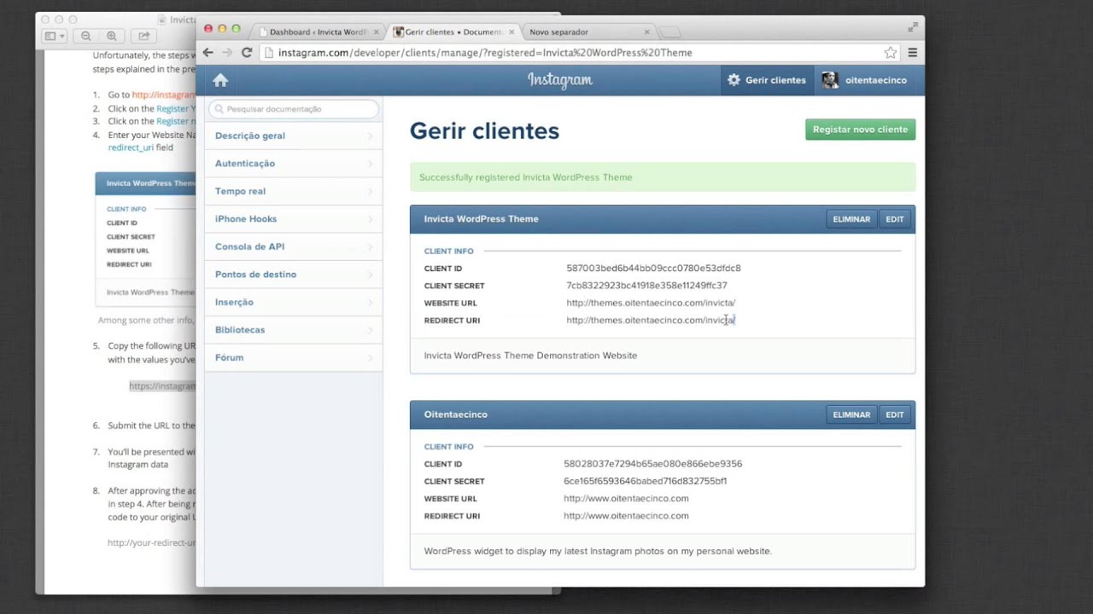Switch to the Dashboard Invicta WordPress tab

[x=318, y=32]
